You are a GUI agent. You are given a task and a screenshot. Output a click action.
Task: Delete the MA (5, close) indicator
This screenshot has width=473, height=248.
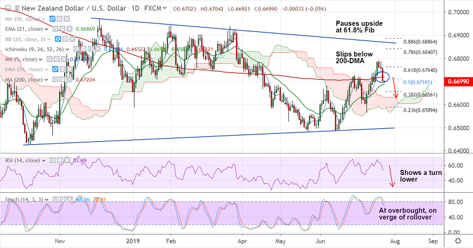(x=63, y=59)
